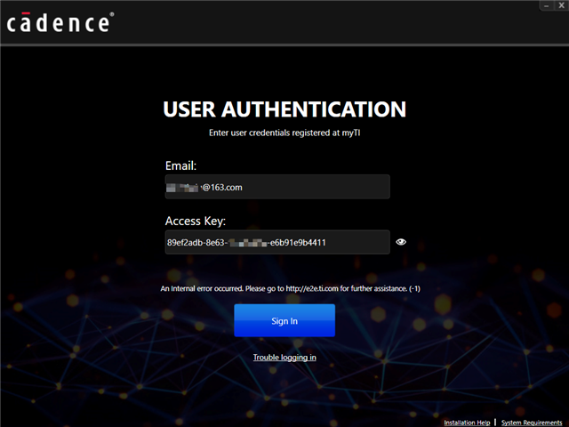Click the USER AUTHENTICATION heading
This screenshot has height=427, width=569.
[284, 109]
